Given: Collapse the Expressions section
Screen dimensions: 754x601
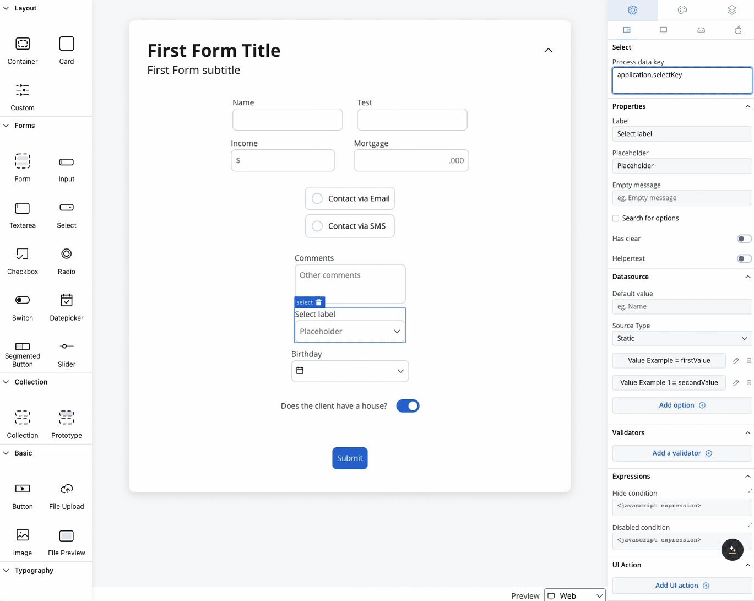Looking at the screenshot, I should 747,477.
